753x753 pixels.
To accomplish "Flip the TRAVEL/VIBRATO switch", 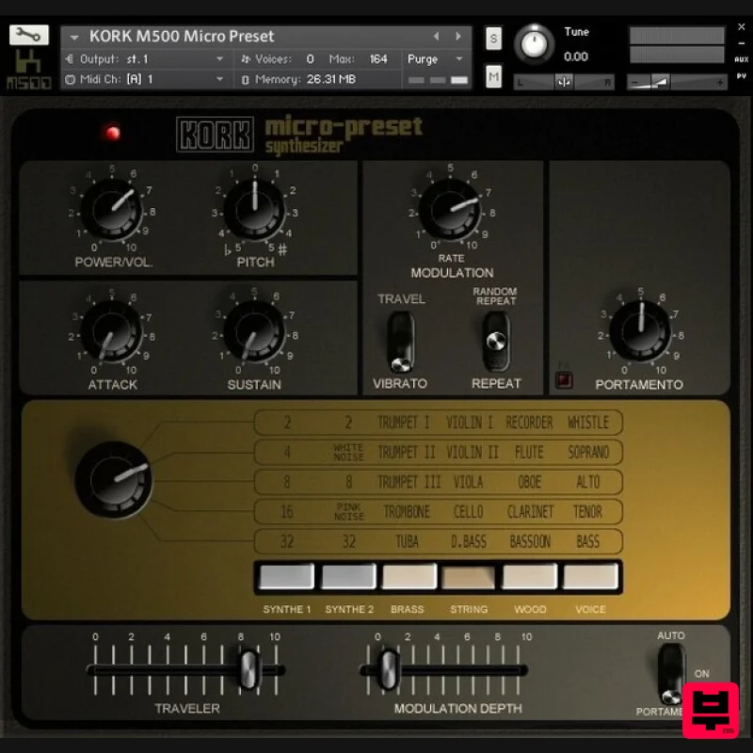I will coord(401,342).
